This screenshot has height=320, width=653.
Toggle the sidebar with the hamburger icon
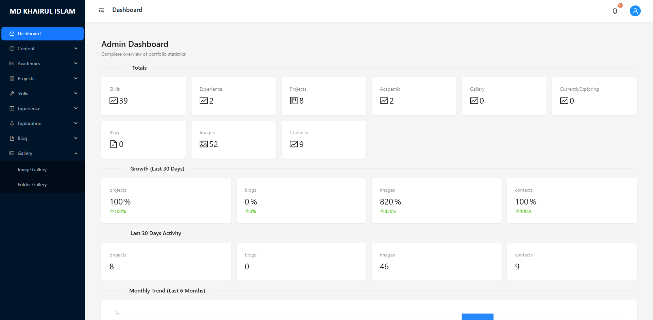101,11
